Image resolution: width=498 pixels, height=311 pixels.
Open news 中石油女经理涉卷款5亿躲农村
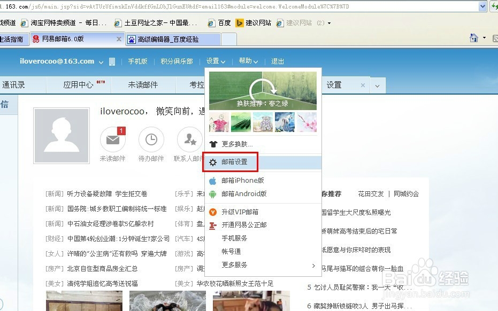click(x=110, y=224)
